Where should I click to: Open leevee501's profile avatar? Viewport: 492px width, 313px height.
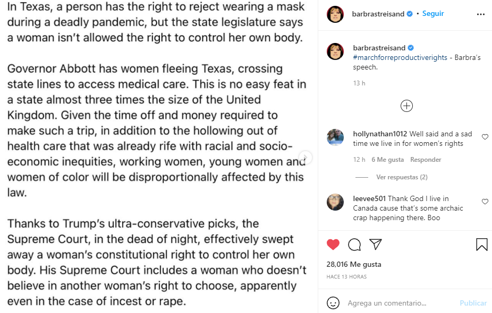335,202
